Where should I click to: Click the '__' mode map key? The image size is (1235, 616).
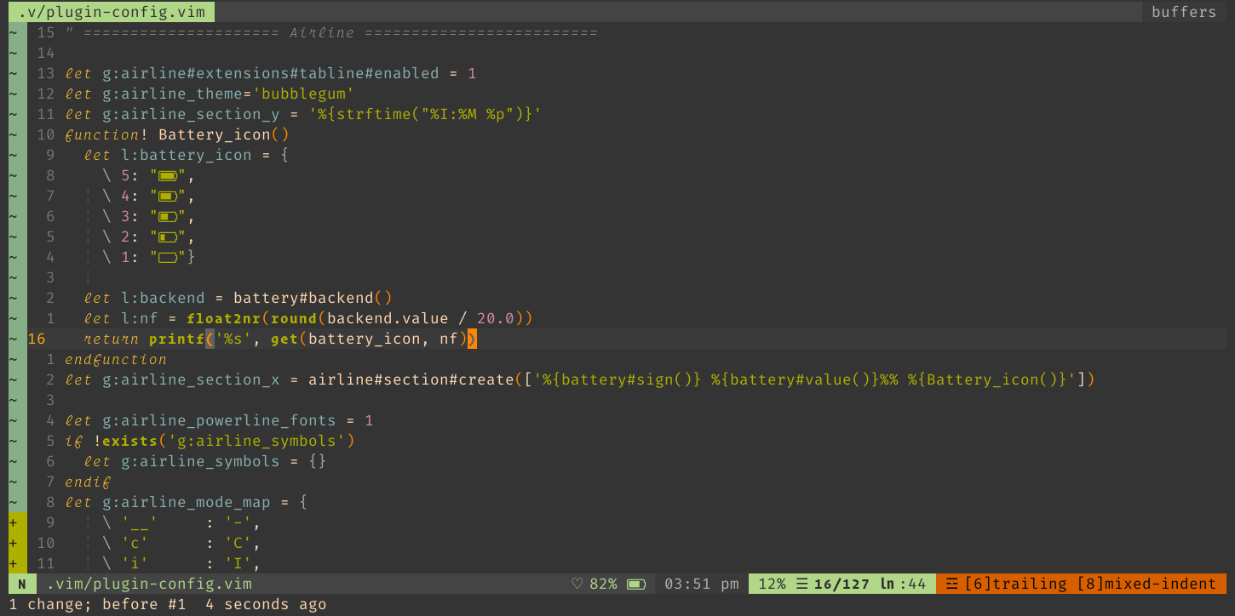tap(140, 522)
